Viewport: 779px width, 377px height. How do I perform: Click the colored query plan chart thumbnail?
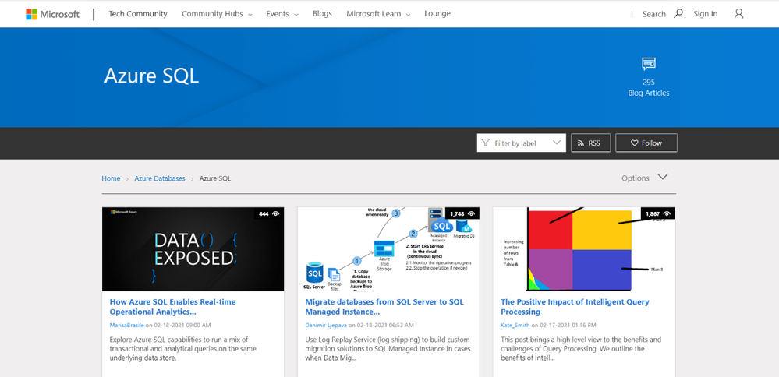(x=584, y=249)
